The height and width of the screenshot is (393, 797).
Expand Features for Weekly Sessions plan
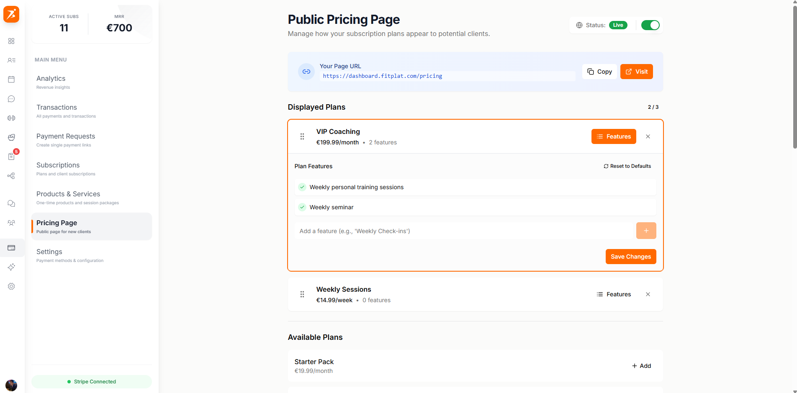(614, 294)
